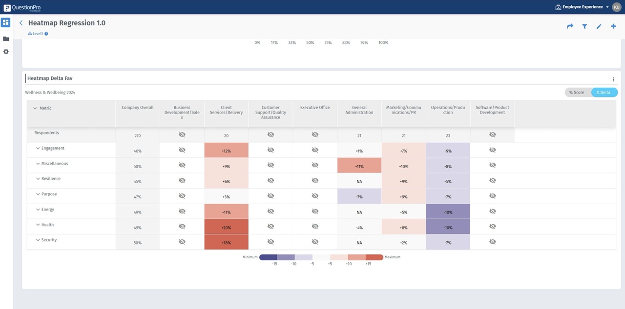Expand the Health metric row
Screen dimensions: 625x309
38,225
